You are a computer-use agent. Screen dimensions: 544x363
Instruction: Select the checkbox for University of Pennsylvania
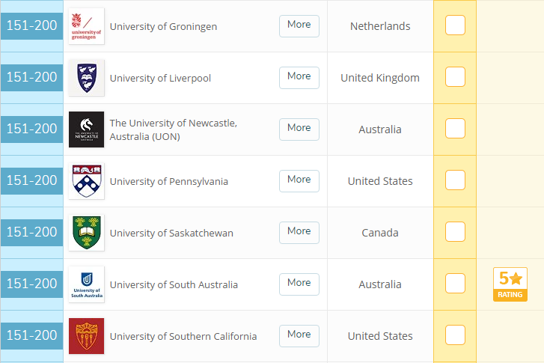click(455, 180)
